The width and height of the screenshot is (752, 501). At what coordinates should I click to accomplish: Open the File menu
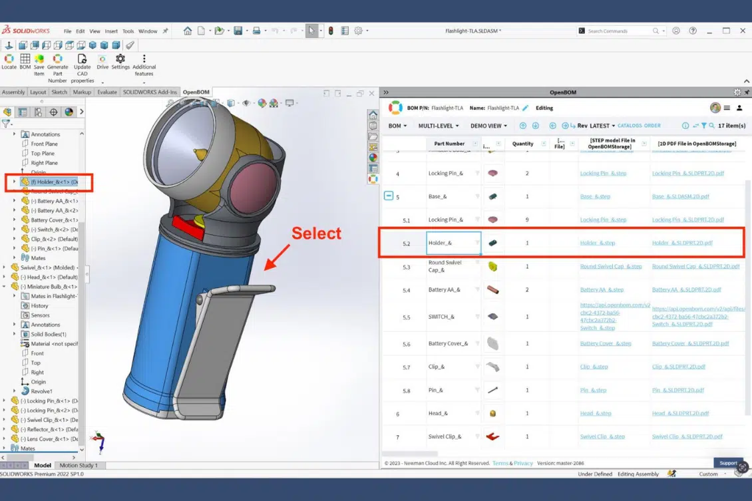tap(68, 31)
